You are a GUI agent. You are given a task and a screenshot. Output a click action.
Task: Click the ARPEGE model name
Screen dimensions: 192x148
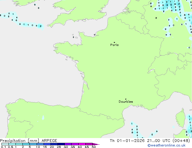coord(49,141)
